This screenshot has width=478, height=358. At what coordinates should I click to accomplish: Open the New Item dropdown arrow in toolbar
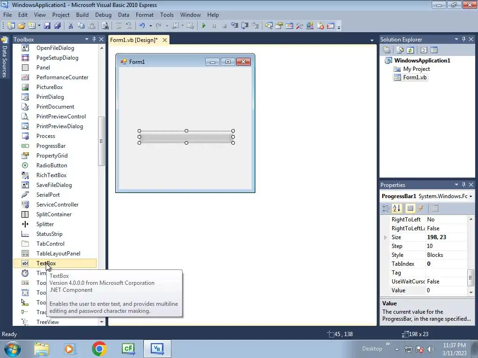(39, 26)
